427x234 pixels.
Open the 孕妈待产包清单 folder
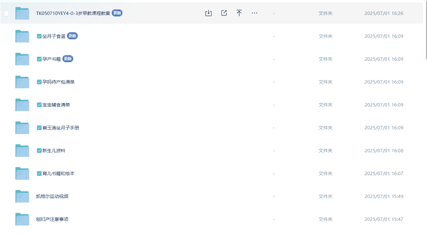(x=58, y=82)
